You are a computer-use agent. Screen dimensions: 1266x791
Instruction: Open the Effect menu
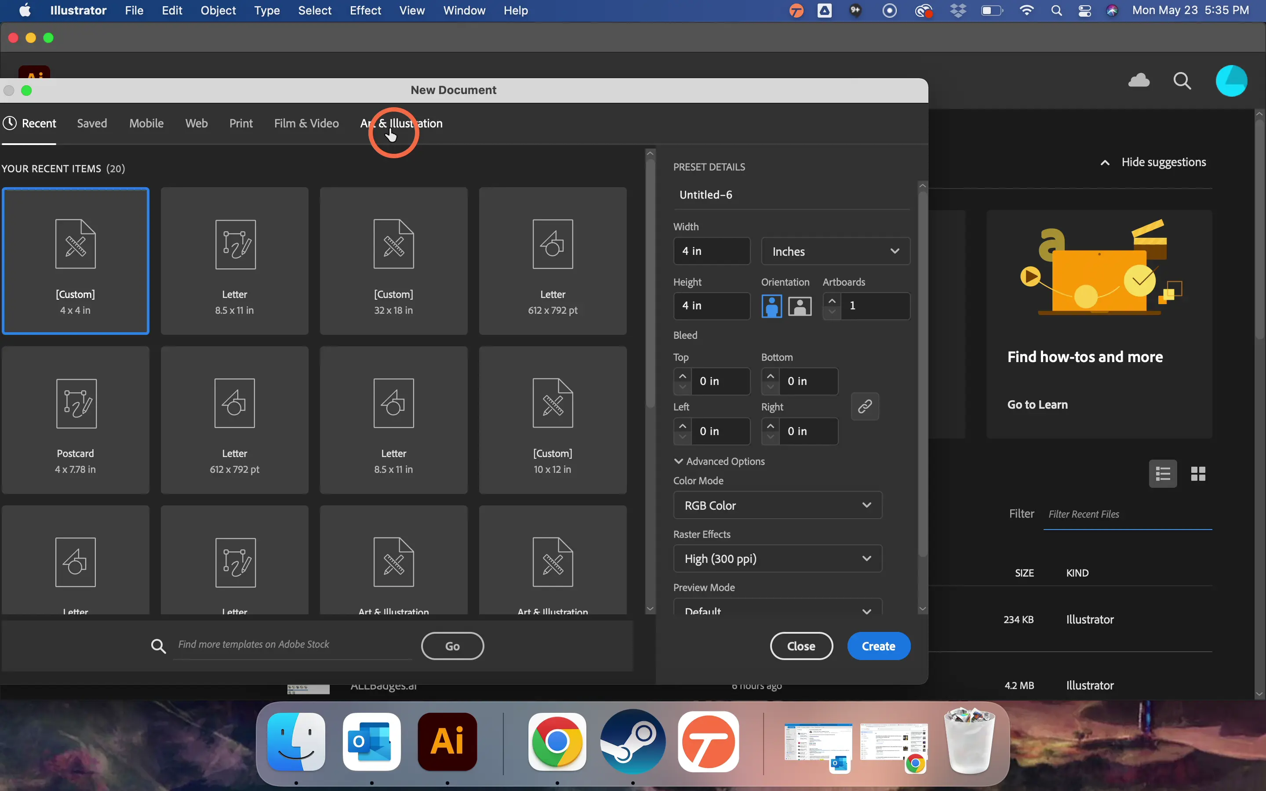coord(365,11)
